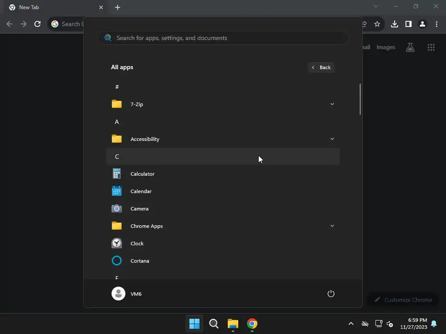446x334 pixels.
Task: Open the power options button
Action: click(x=331, y=294)
